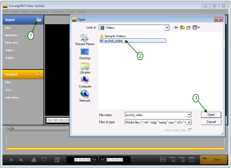Click the remove marker icon
Screen dimensions: 231x168
pyautogui.click(x=21, y=160)
